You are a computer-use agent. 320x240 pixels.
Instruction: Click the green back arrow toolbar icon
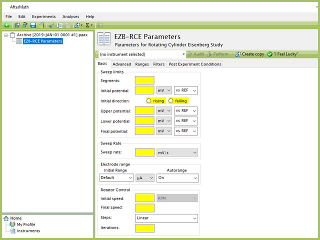pos(7,25)
